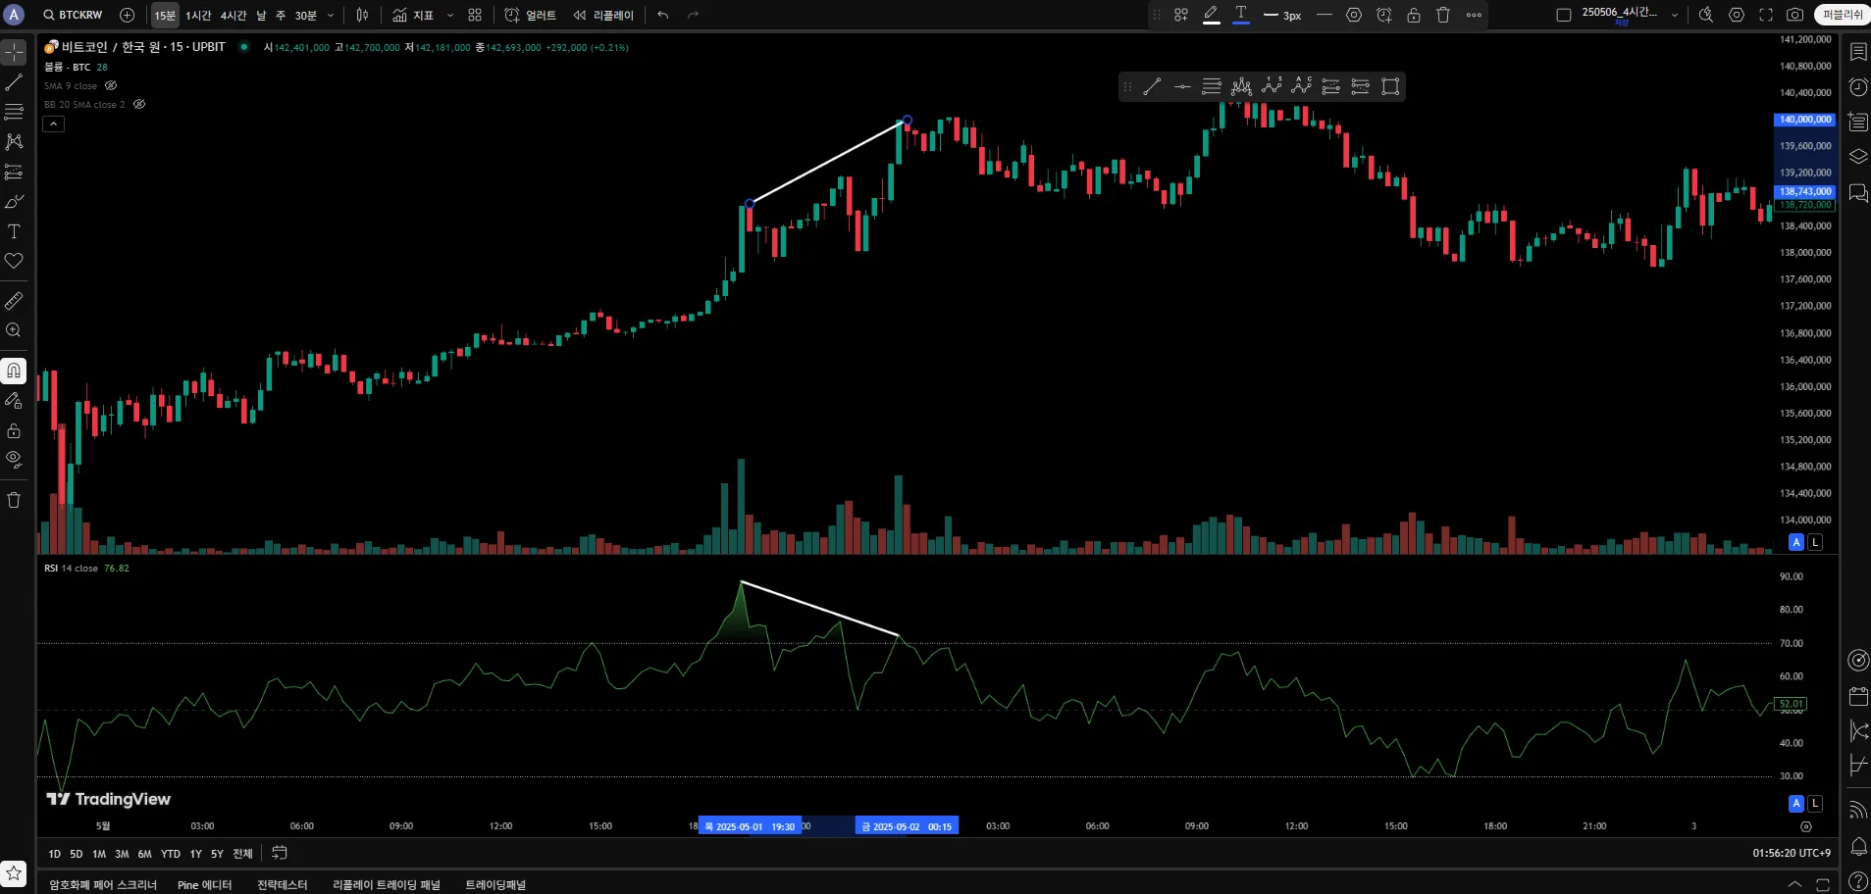This screenshot has height=894, width=1871.
Task: Open the remove objects trash in left sidebar
Action: pyautogui.click(x=14, y=500)
